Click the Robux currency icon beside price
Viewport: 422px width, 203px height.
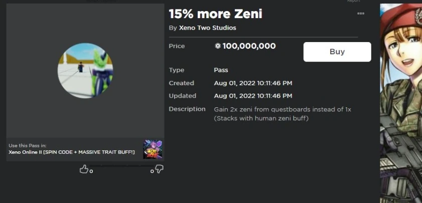(x=218, y=46)
